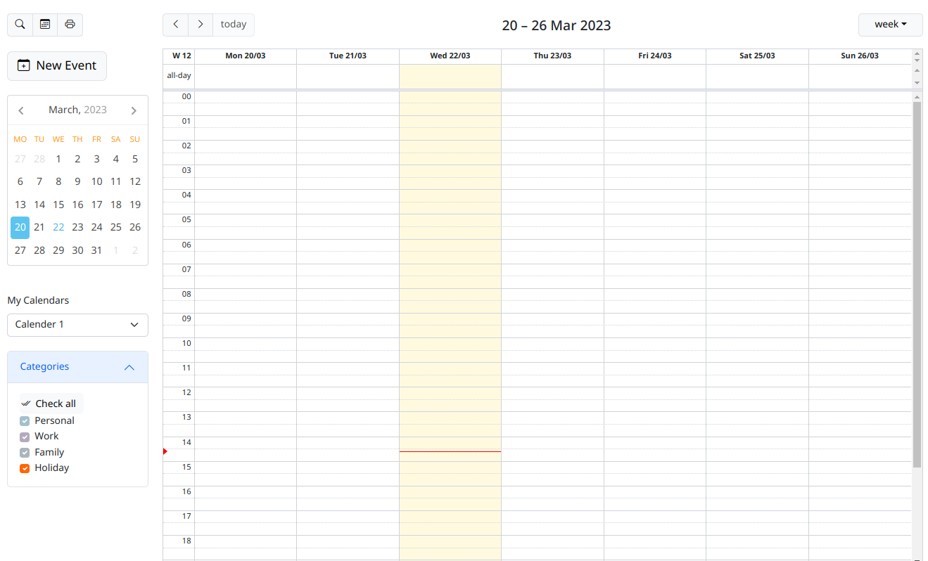Go to the previous week
The width and height of the screenshot is (928, 561).
coord(175,24)
